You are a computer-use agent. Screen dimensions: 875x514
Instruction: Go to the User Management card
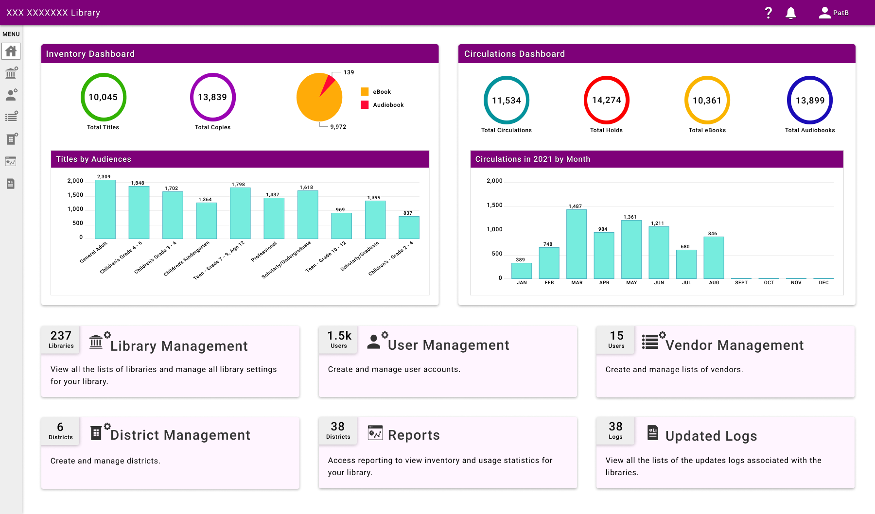pos(448,345)
